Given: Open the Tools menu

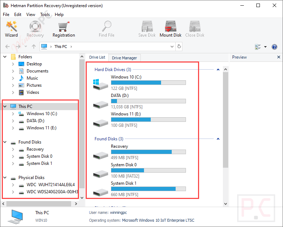Looking at the screenshot, I should tap(45, 15).
